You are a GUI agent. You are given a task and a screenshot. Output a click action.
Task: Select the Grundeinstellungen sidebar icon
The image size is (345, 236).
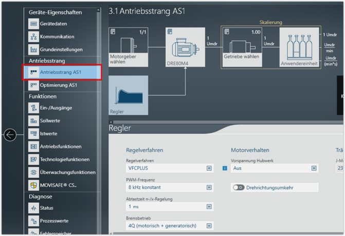point(33,50)
